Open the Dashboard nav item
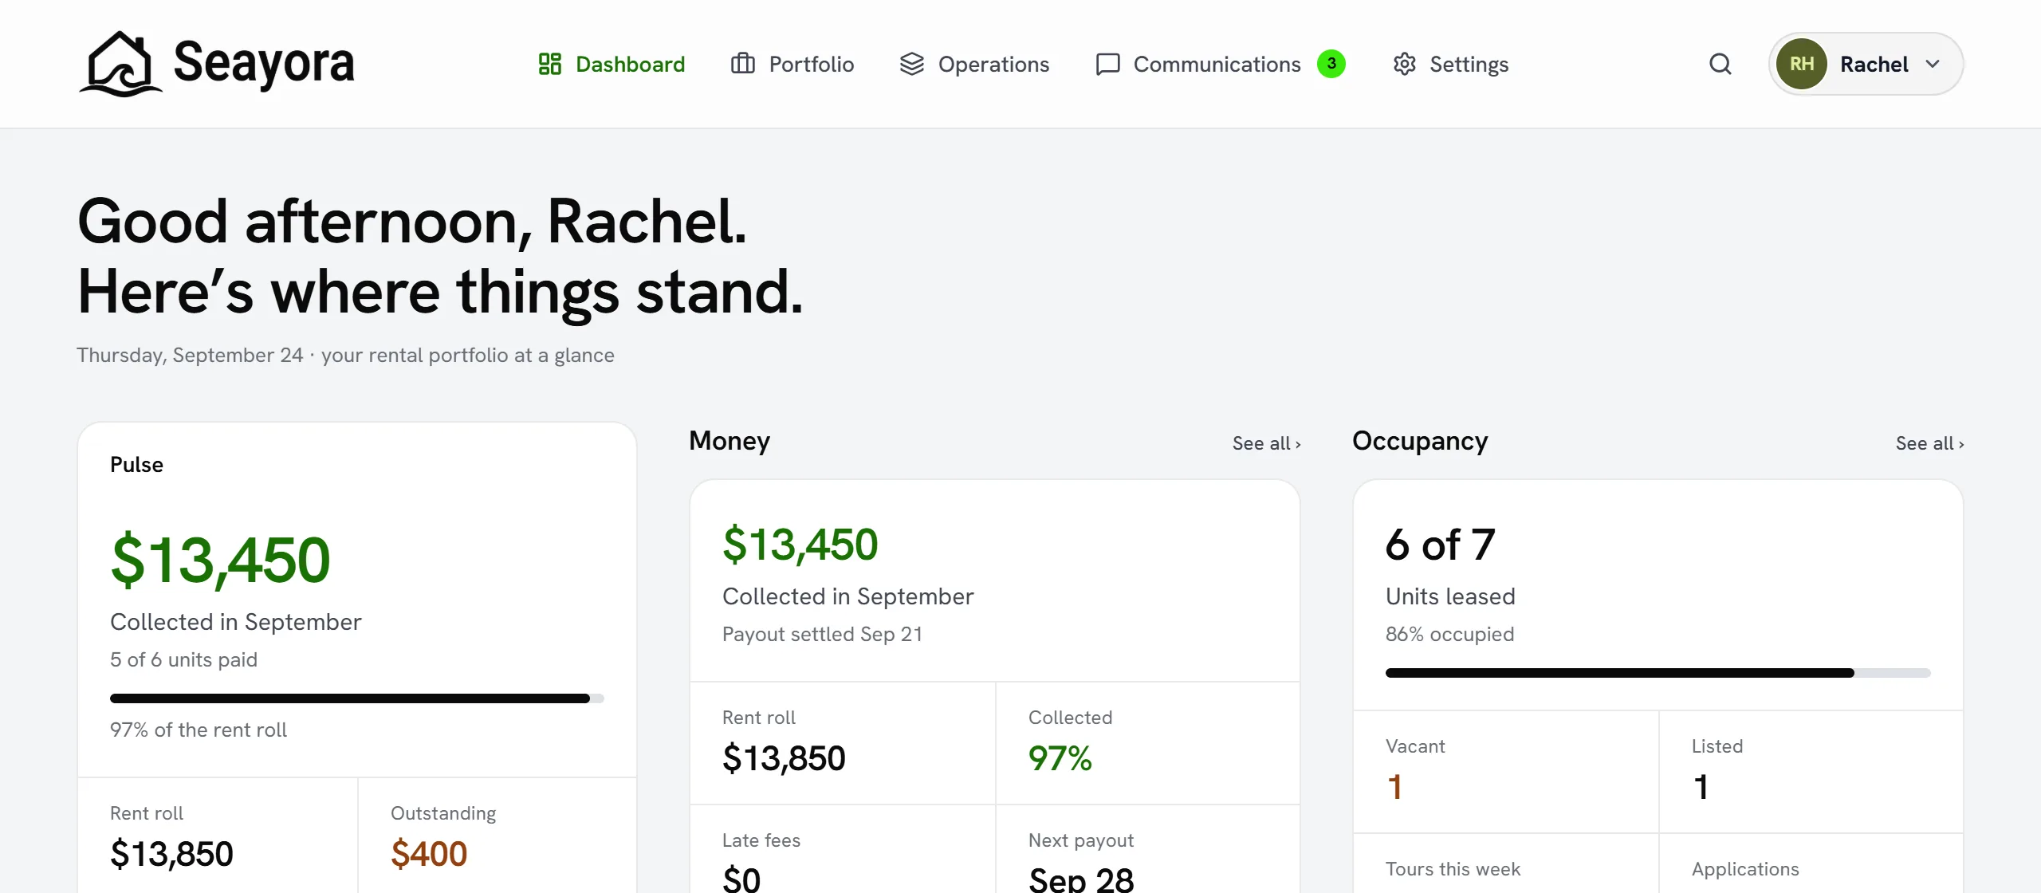This screenshot has height=893, width=2041. [612, 64]
